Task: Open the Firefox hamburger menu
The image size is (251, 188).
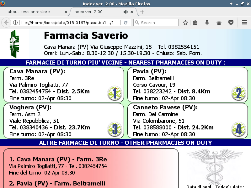Action: [x=244, y=23]
